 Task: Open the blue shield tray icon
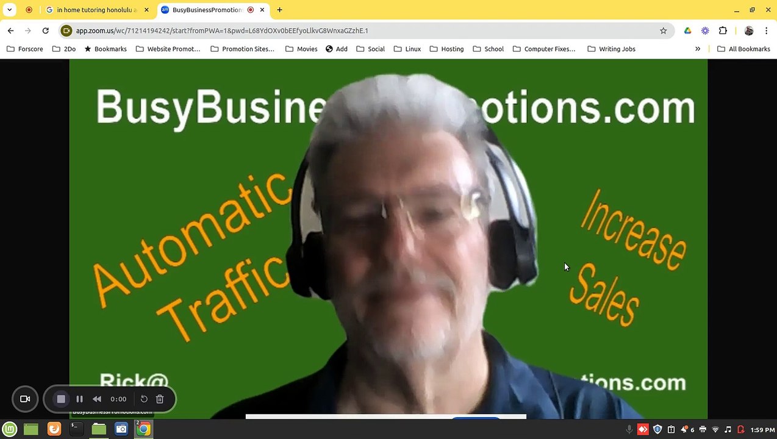[657, 430]
